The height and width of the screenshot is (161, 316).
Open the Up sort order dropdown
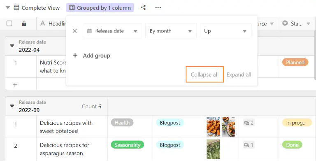(225, 31)
